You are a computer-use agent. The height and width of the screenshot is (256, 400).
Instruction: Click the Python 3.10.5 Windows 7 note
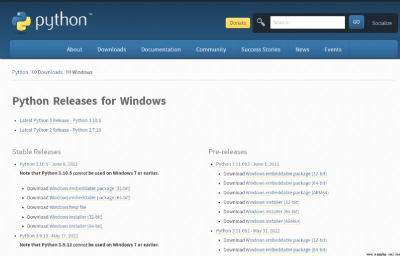89,173
